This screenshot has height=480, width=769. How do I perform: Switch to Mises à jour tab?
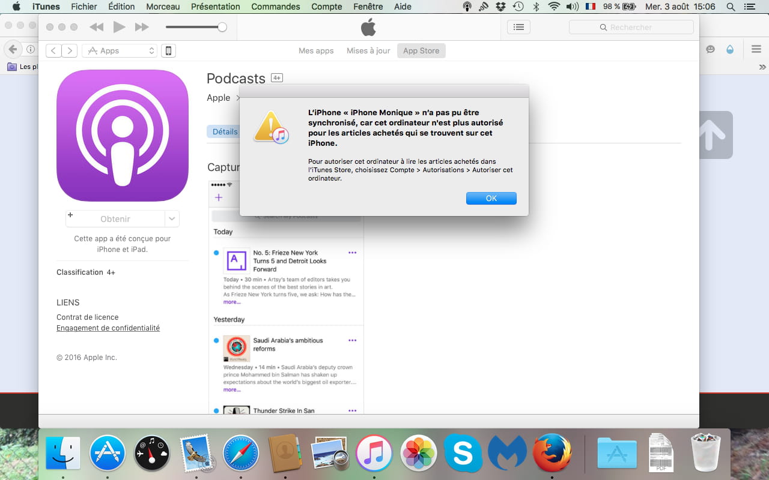click(368, 50)
